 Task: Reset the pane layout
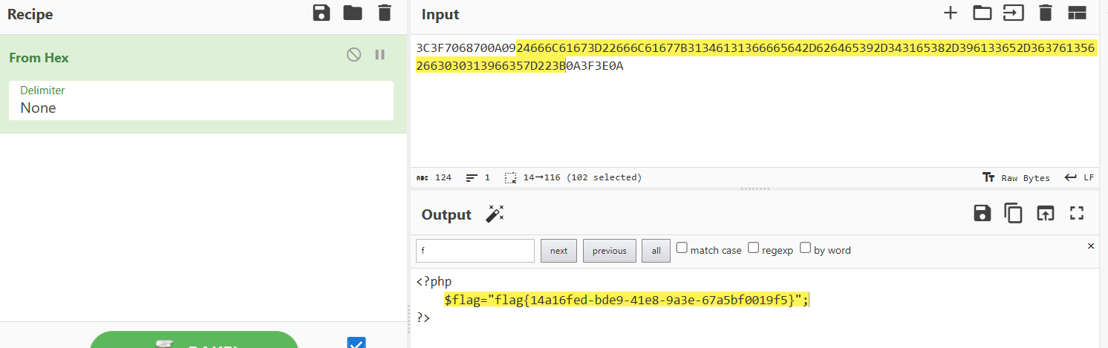pos(1077,13)
